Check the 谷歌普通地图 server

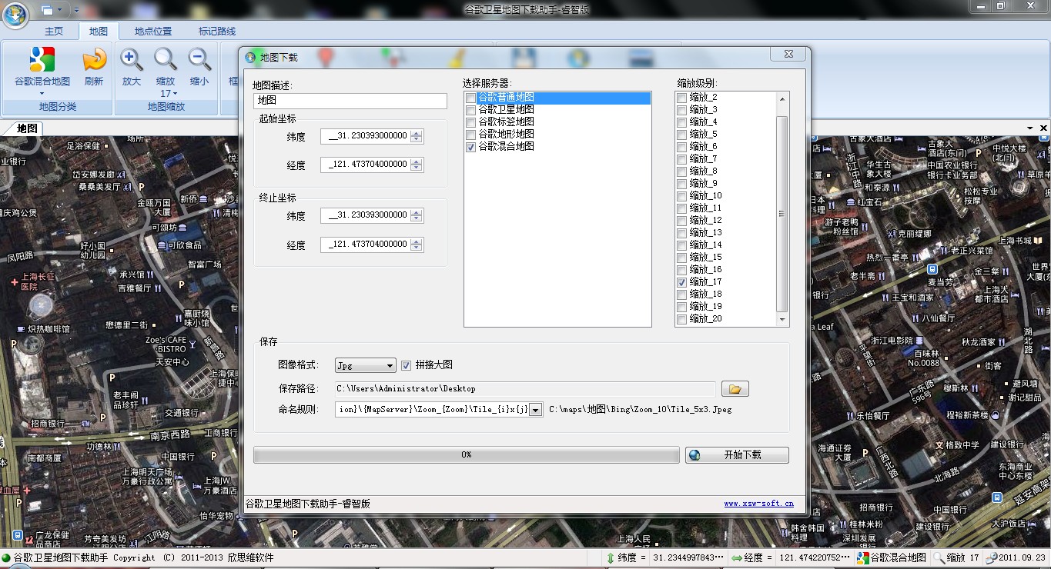[470, 98]
